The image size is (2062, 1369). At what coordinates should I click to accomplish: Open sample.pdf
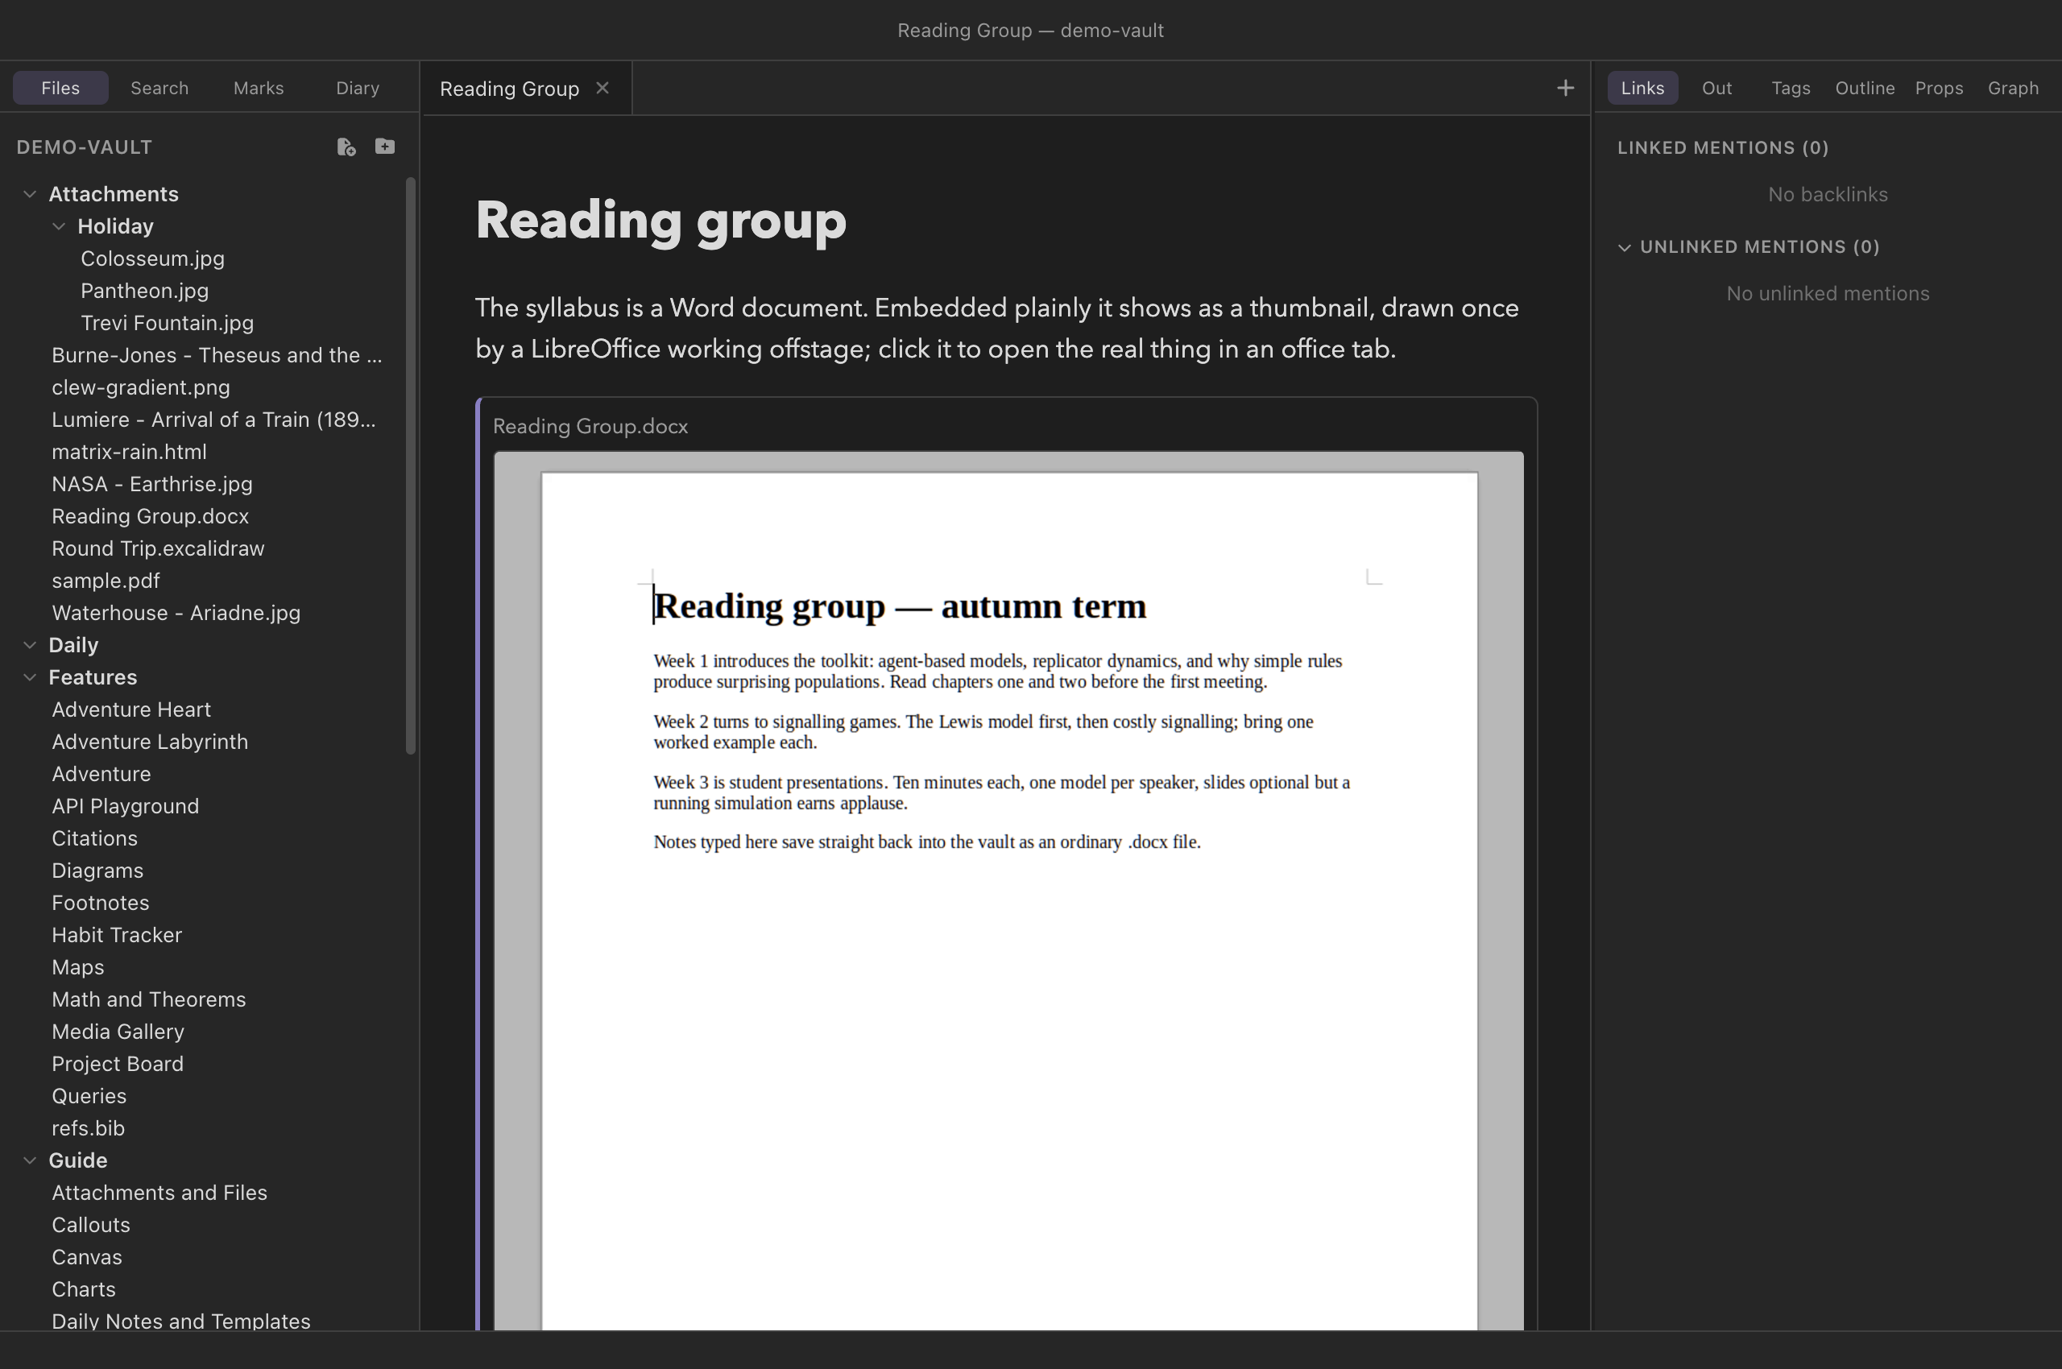(106, 581)
